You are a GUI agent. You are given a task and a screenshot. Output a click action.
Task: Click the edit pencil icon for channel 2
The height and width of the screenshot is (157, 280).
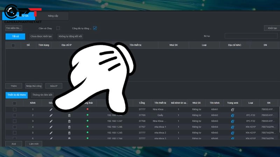(51, 115)
